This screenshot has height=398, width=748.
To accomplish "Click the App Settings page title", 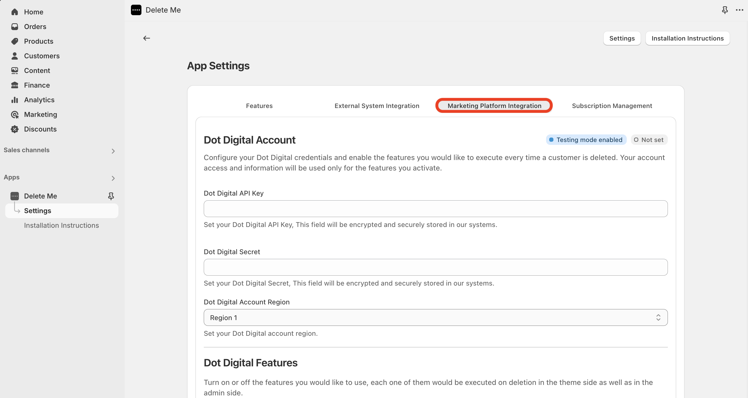I will pos(218,66).
